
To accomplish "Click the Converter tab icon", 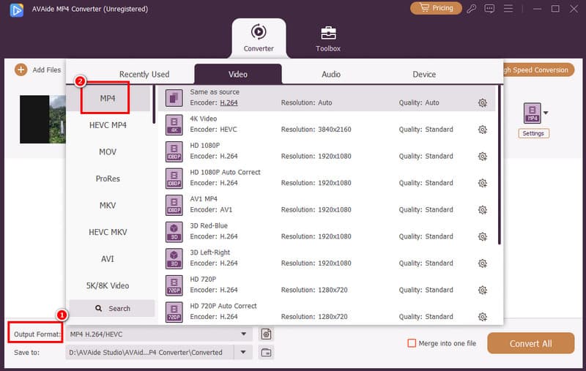I will [x=259, y=32].
